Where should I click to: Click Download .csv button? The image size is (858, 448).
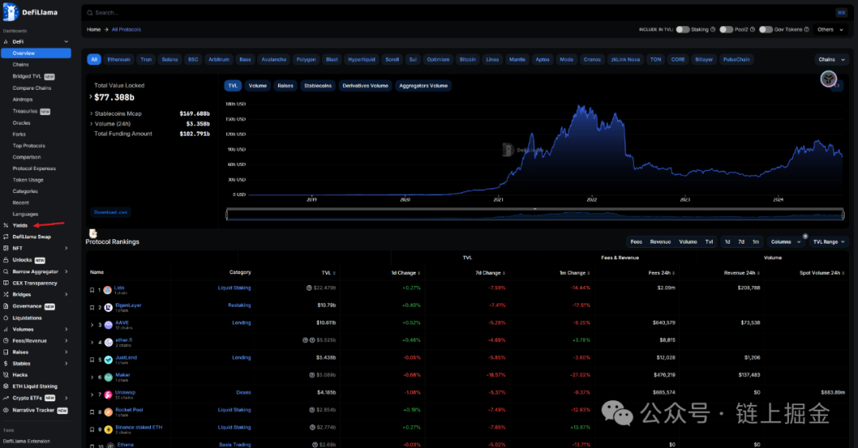coord(110,212)
